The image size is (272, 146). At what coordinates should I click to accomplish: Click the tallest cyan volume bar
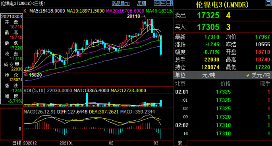click(87, 100)
